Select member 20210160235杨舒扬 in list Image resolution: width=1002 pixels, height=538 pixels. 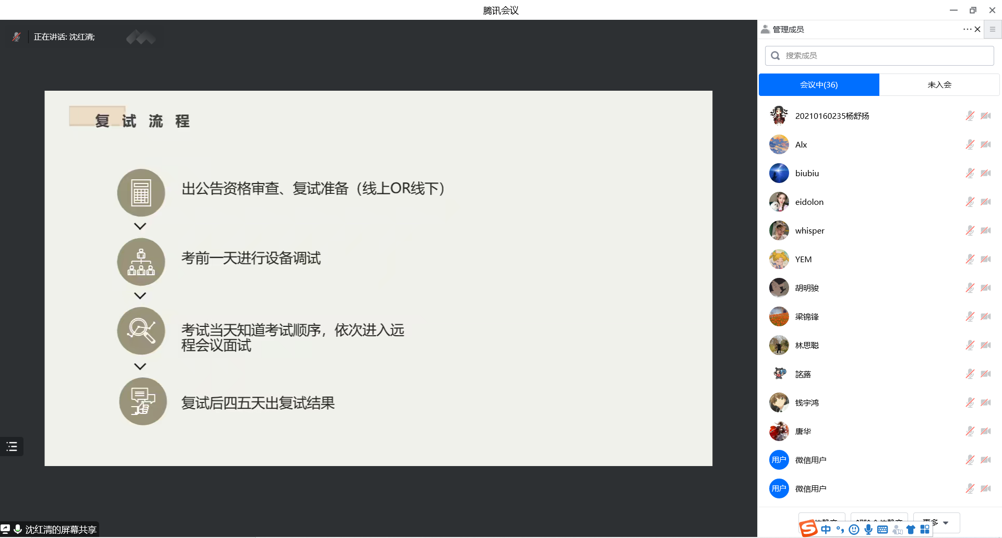point(832,116)
